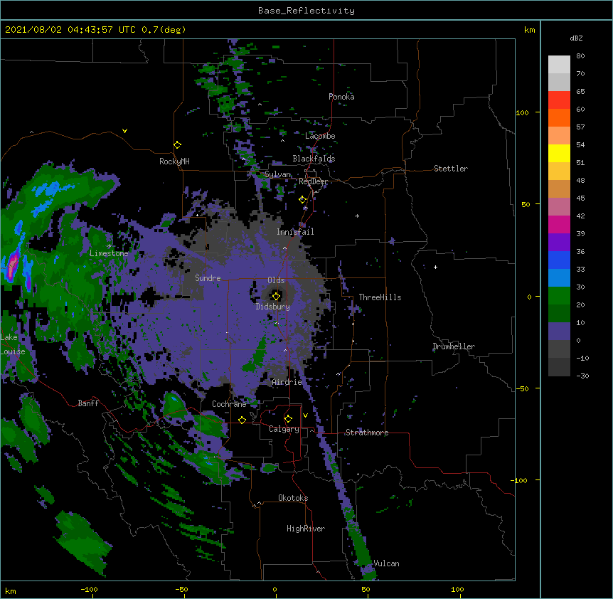Click the dBZ legend heading
Viewport: 613px width, 599px height.
pos(576,38)
